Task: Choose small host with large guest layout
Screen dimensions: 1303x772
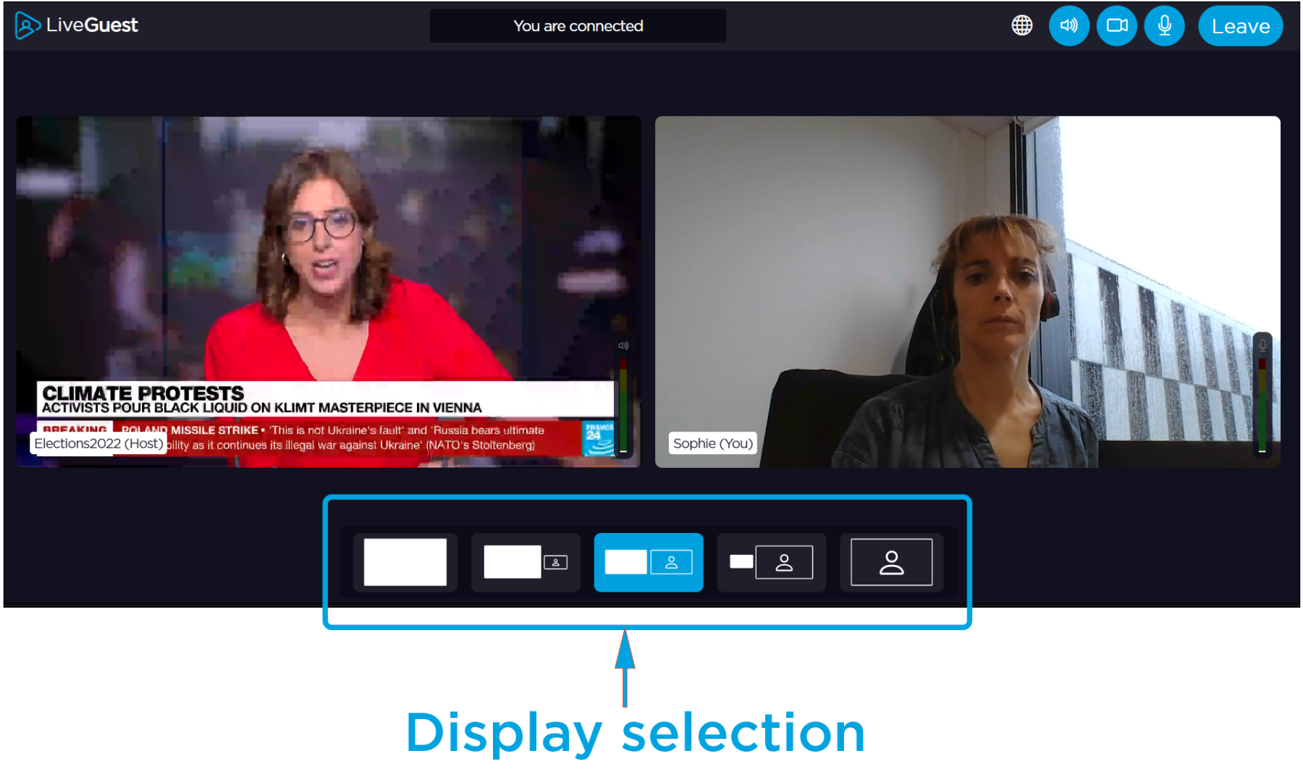Action: pos(771,562)
